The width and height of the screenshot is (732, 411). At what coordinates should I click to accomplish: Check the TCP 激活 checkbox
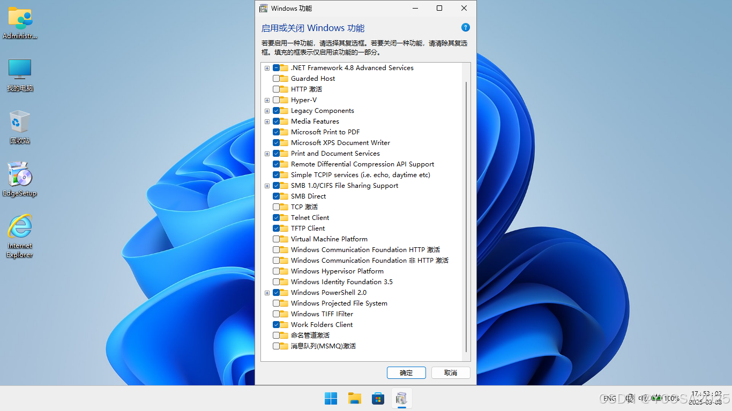(x=276, y=207)
